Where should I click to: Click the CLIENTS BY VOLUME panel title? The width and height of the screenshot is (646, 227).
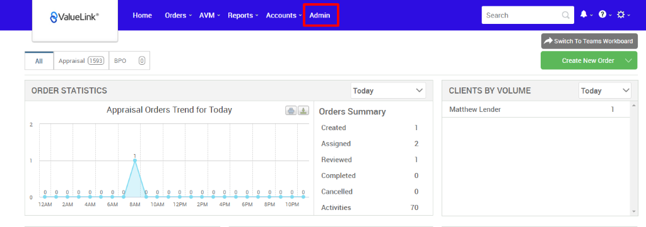pyautogui.click(x=490, y=91)
